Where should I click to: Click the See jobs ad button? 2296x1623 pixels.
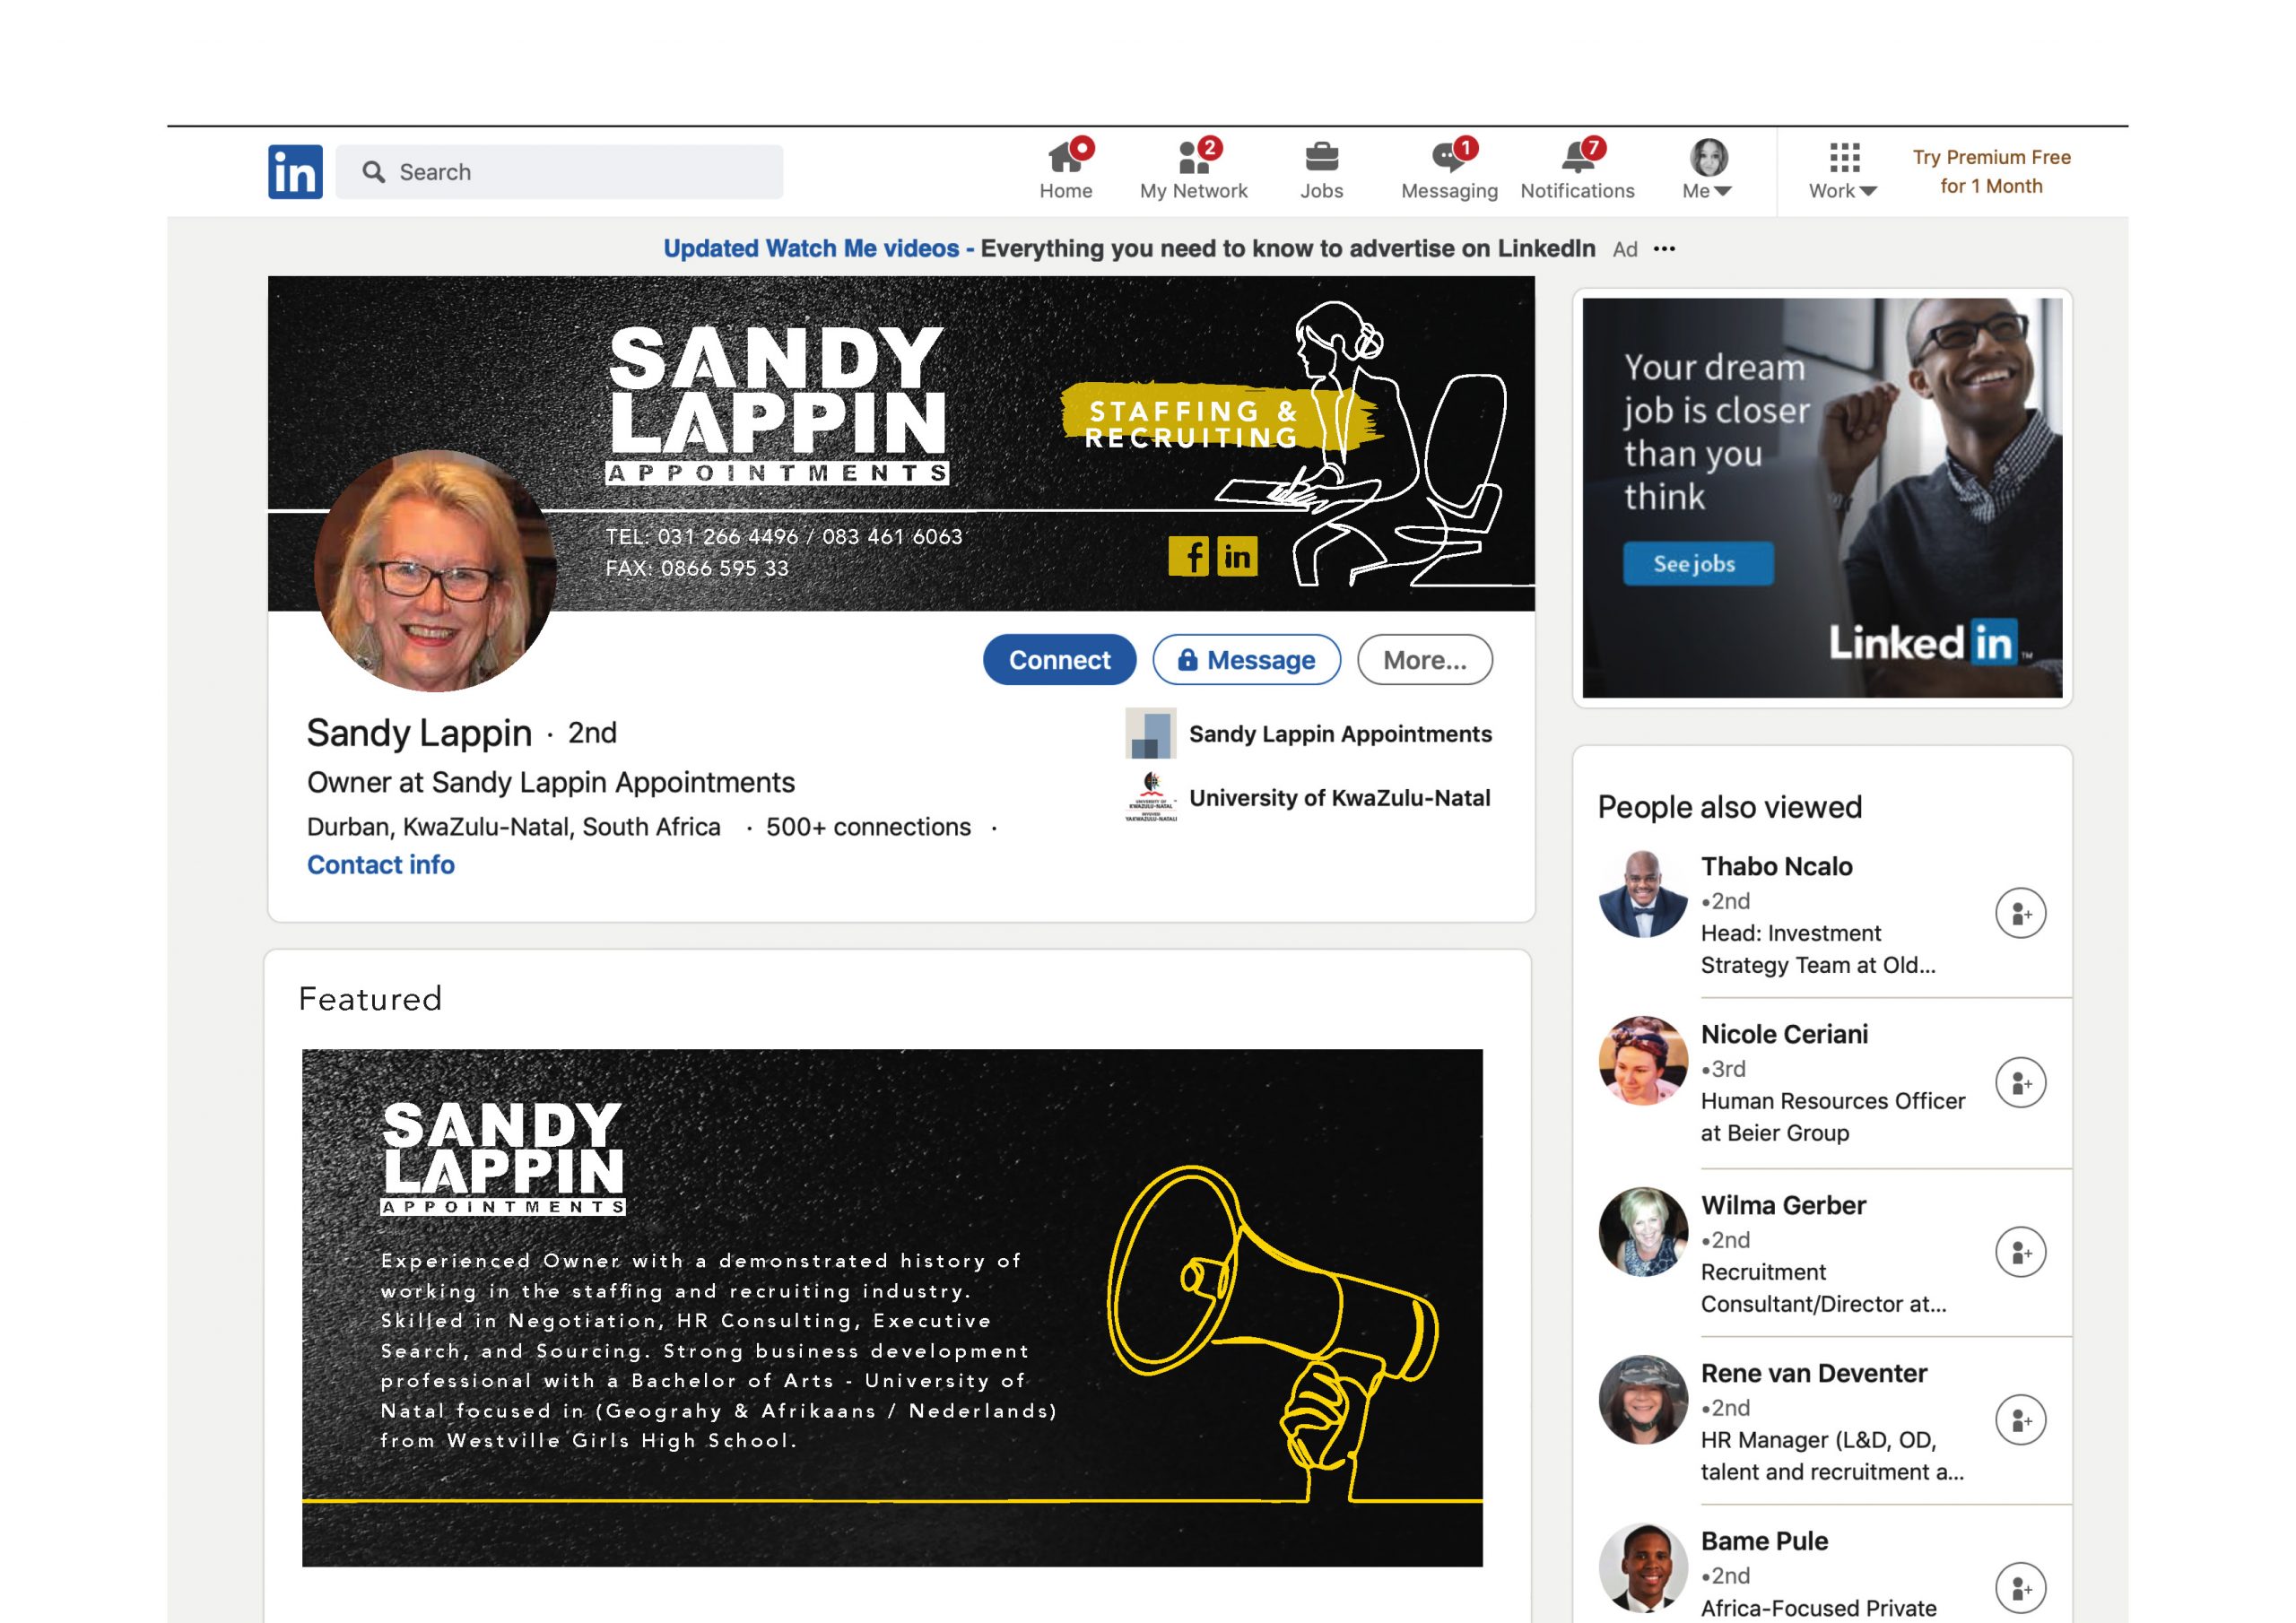(x=1698, y=564)
